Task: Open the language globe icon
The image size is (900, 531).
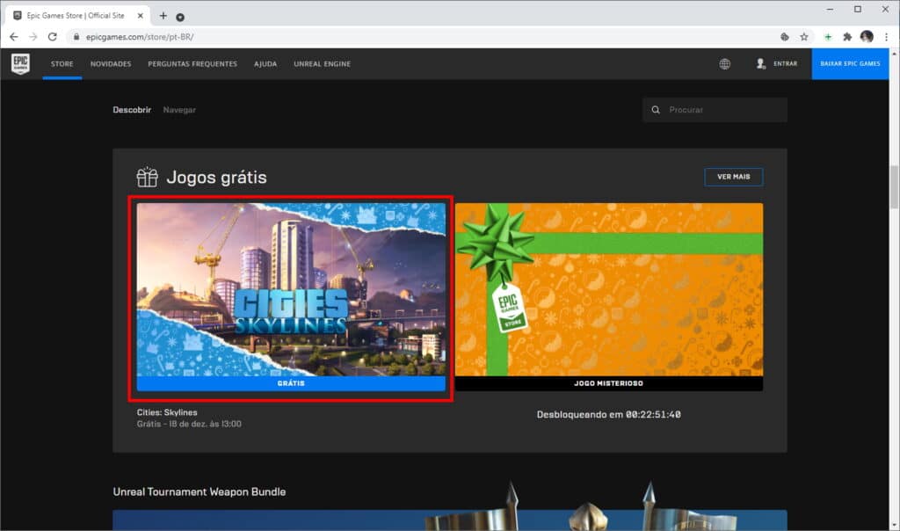Action: pos(725,63)
